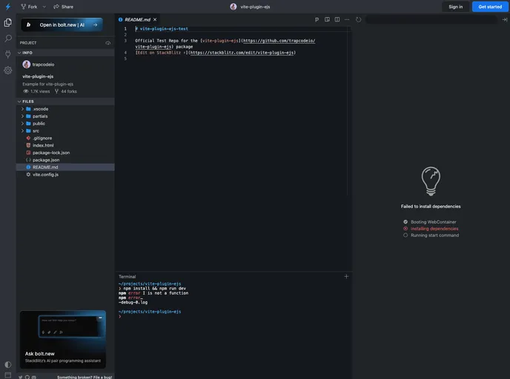Open the Ports plug sidebar icon
Image resolution: width=510 pixels, height=379 pixels.
8,54
